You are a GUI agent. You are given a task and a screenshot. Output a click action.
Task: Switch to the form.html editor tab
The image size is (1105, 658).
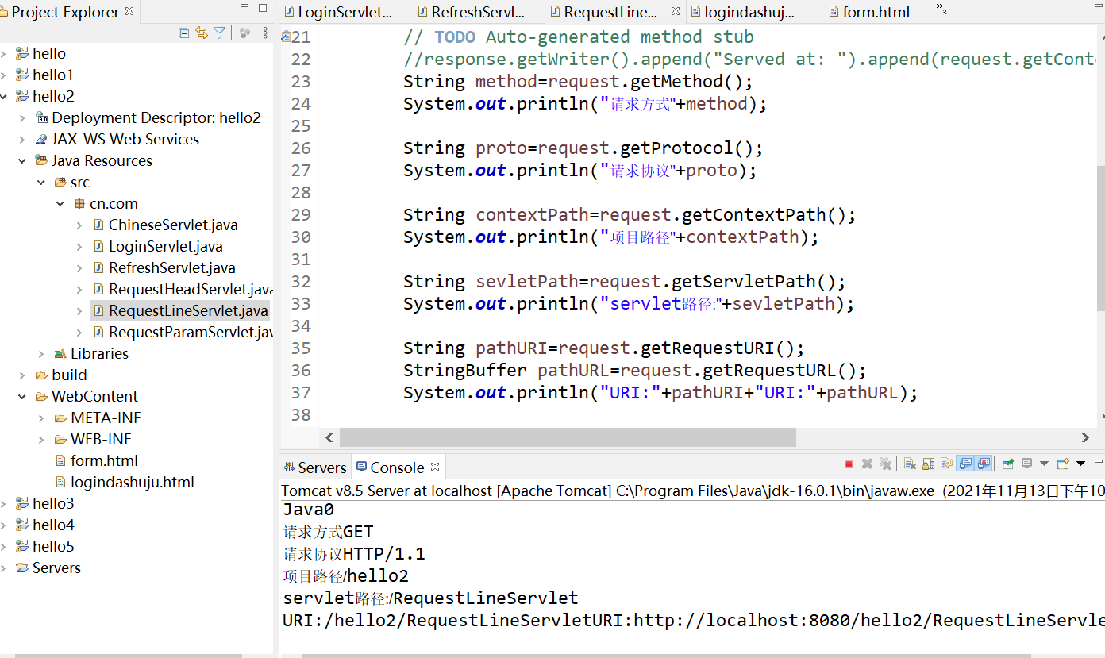[x=868, y=12]
